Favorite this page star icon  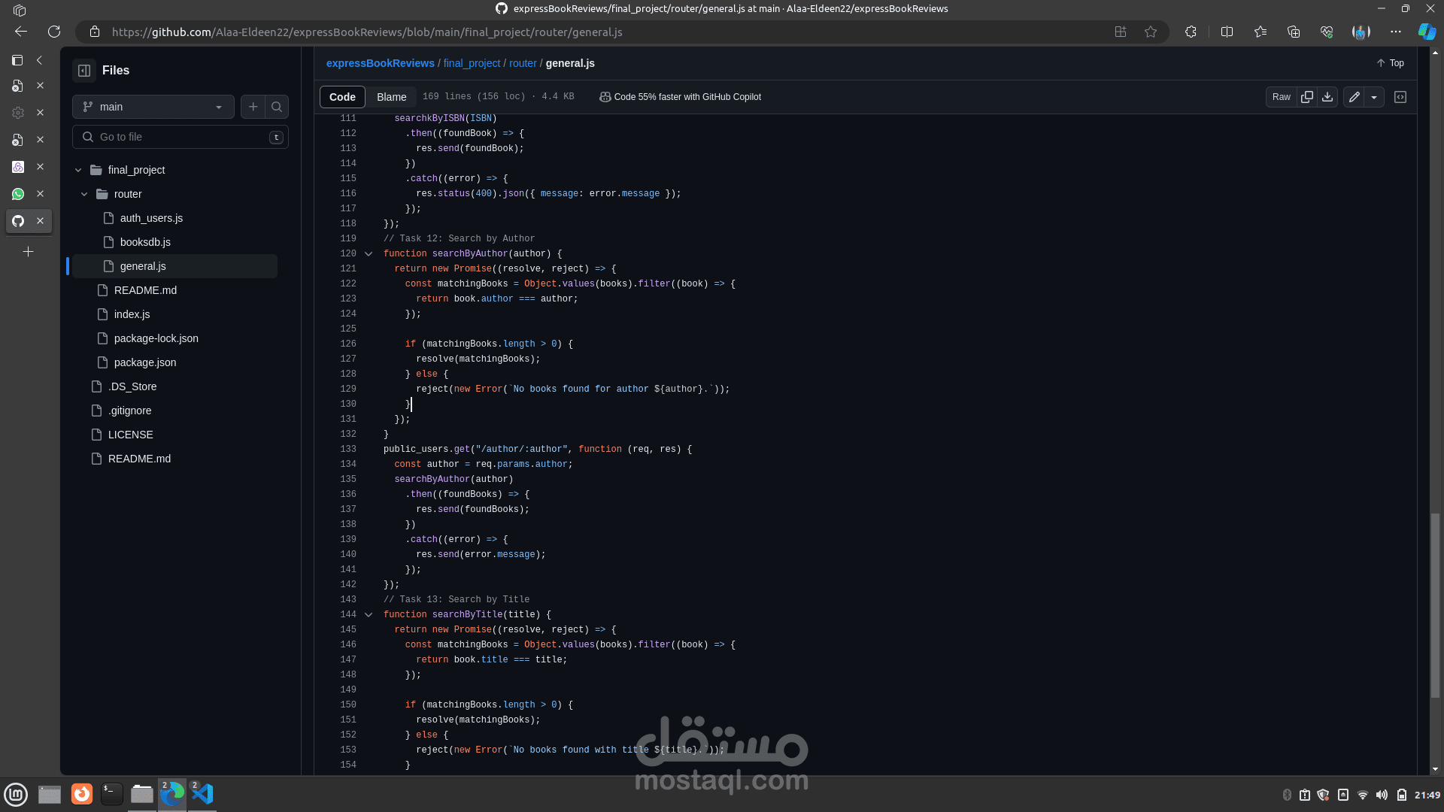pyautogui.click(x=1151, y=32)
